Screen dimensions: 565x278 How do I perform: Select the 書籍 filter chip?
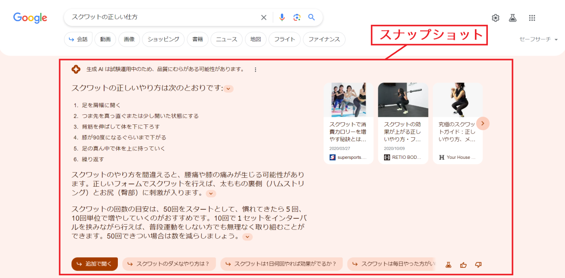(198, 39)
